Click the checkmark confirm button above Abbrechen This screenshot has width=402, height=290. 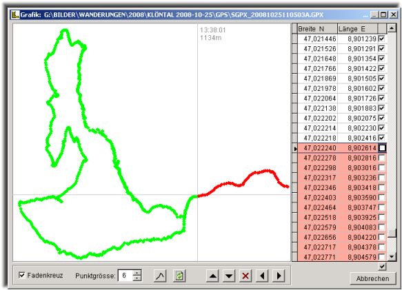[x=382, y=267]
